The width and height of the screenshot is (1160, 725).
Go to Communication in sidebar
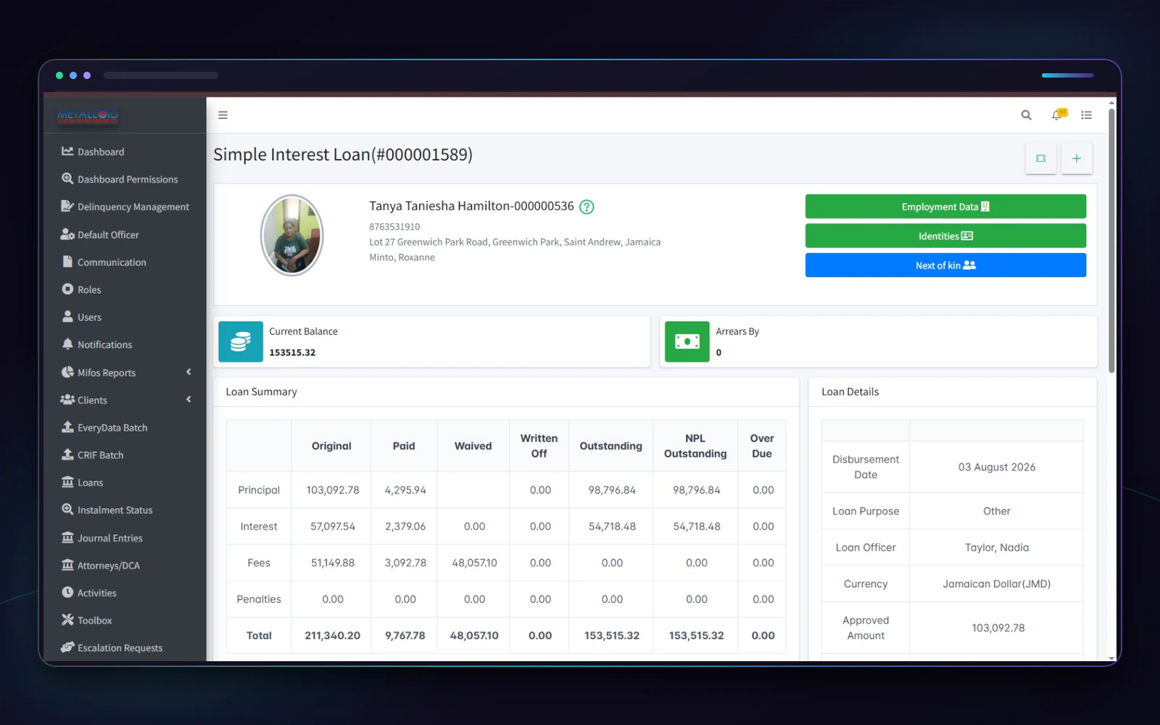click(125, 262)
